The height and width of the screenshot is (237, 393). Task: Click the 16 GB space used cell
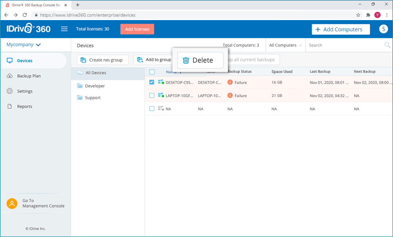point(277,82)
